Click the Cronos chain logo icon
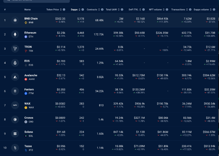219x156 pixels. [x=15, y=119]
